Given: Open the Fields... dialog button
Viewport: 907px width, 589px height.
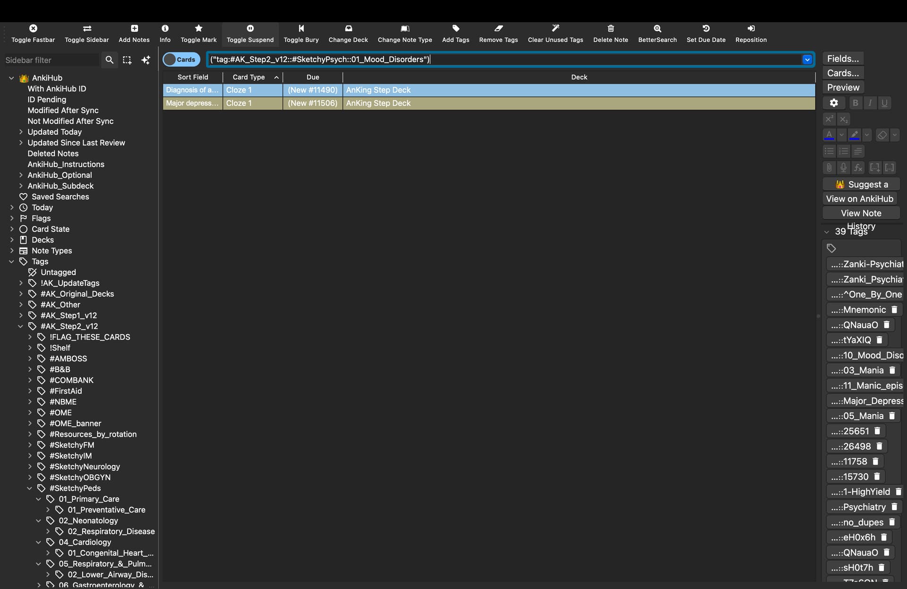Looking at the screenshot, I should (x=843, y=59).
